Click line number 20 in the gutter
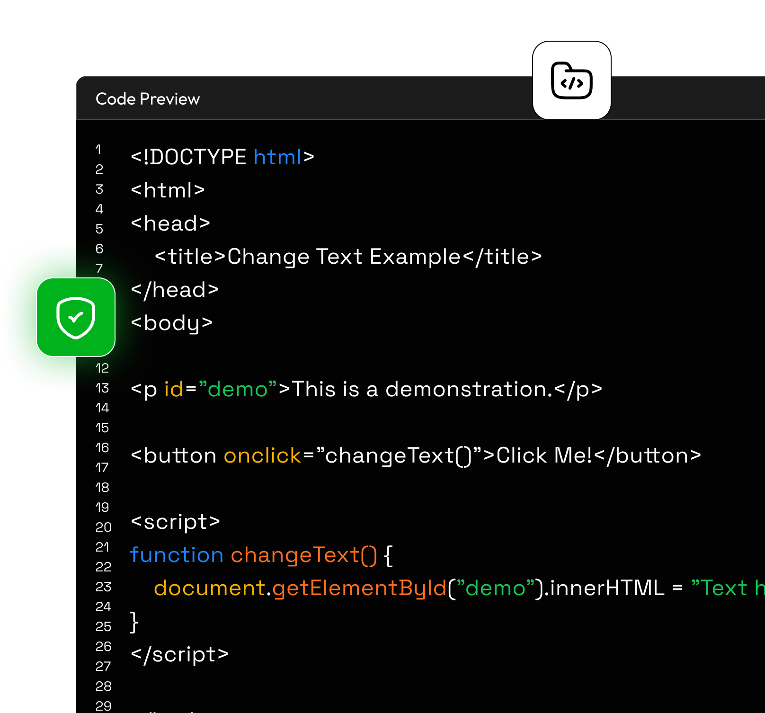This screenshot has width=765, height=713. pyautogui.click(x=103, y=527)
